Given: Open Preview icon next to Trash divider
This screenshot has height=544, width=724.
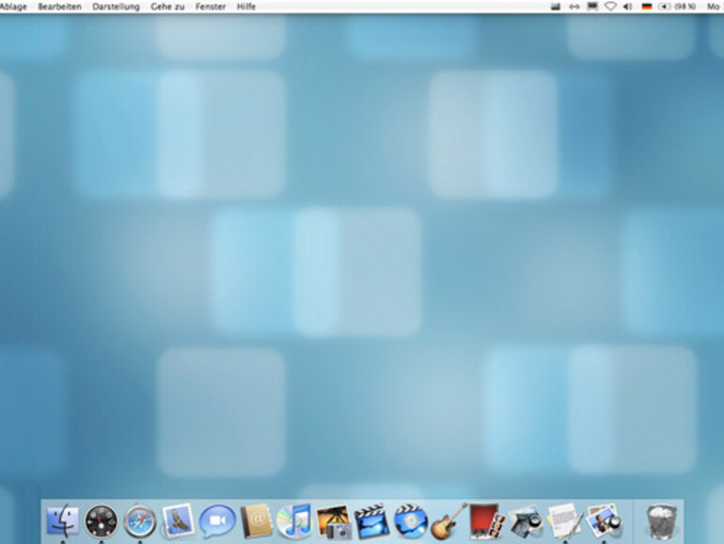Looking at the screenshot, I should point(603,520).
